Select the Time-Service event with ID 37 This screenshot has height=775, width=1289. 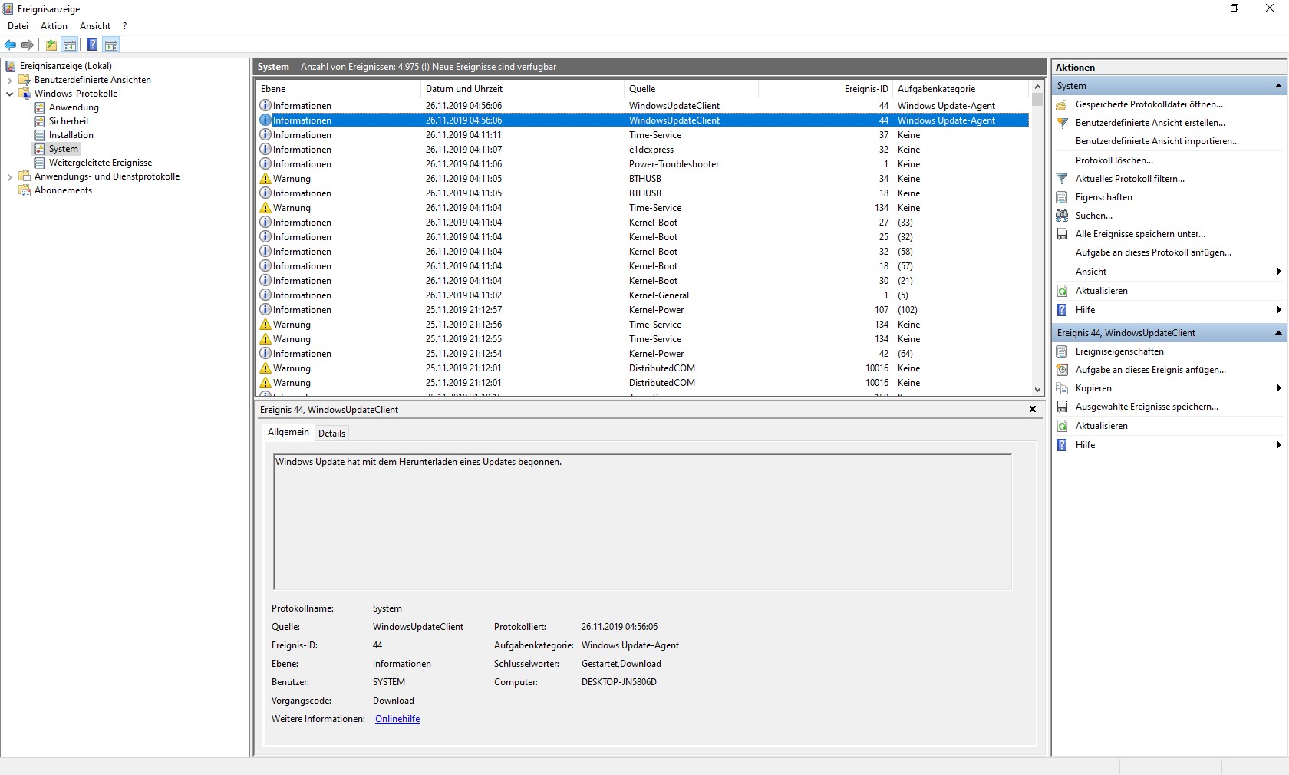tap(643, 135)
